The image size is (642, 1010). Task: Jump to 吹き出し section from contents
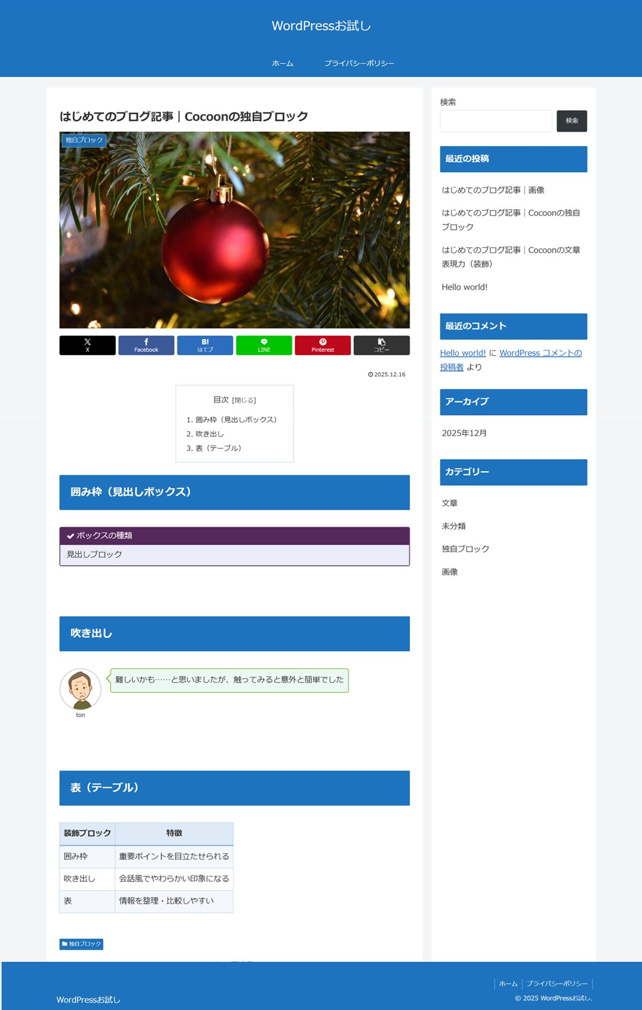coord(209,434)
